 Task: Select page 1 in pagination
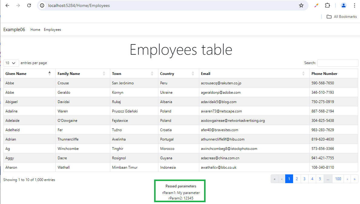(289, 179)
